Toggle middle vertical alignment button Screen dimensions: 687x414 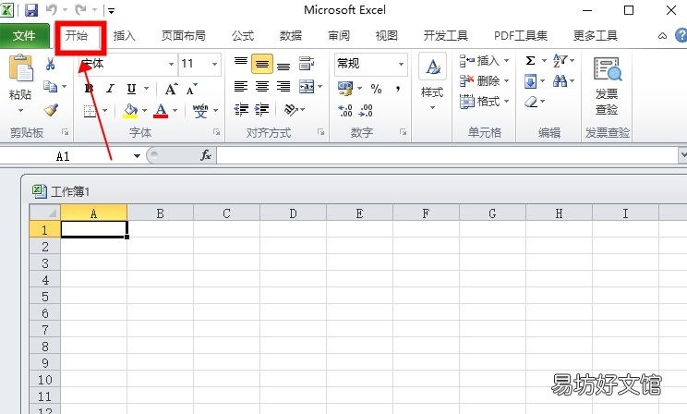pyautogui.click(x=262, y=65)
